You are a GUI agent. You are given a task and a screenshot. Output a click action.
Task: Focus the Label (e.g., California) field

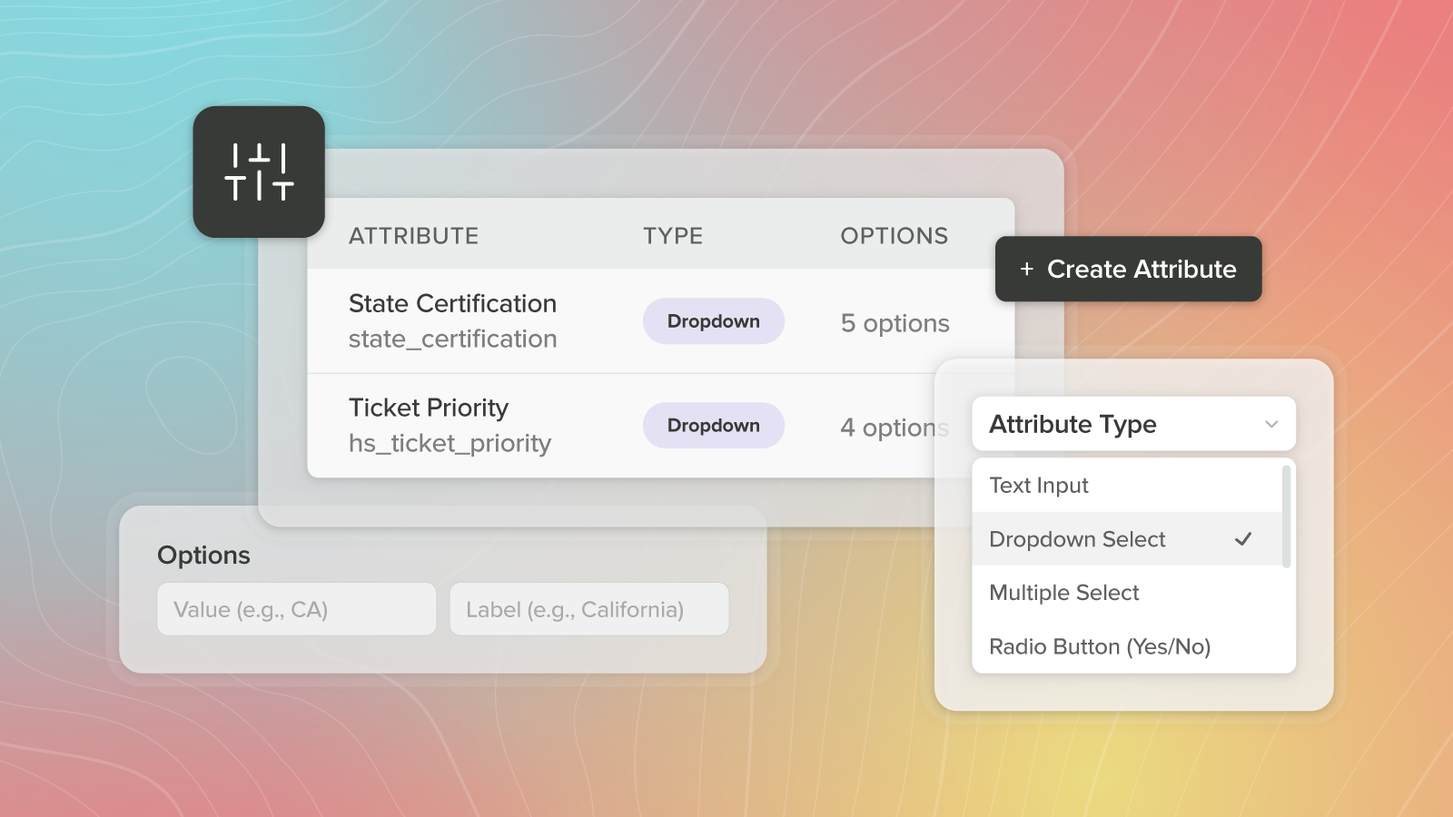click(x=589, y=609)
